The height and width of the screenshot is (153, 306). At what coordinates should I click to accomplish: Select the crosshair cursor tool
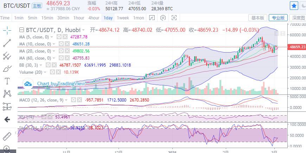pyautogui.click(x=7, y=30)
